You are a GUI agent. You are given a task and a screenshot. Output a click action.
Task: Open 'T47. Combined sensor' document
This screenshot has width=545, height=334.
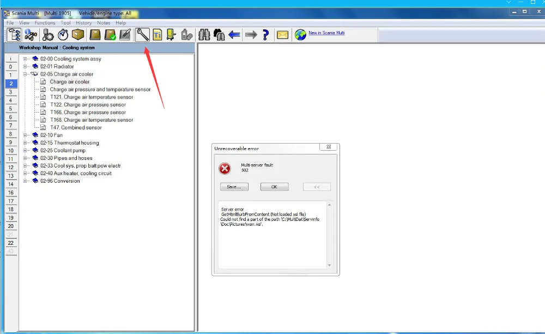76,128
